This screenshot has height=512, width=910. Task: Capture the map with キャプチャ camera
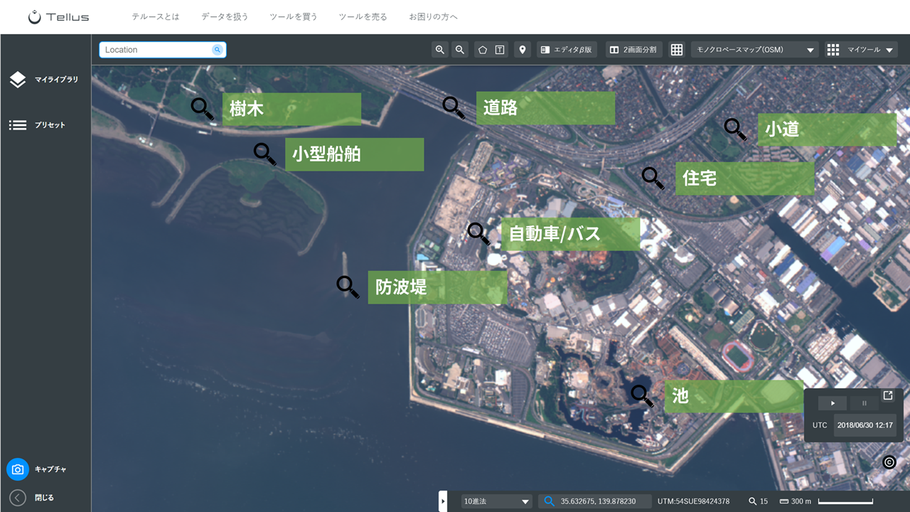pos(37,469)
